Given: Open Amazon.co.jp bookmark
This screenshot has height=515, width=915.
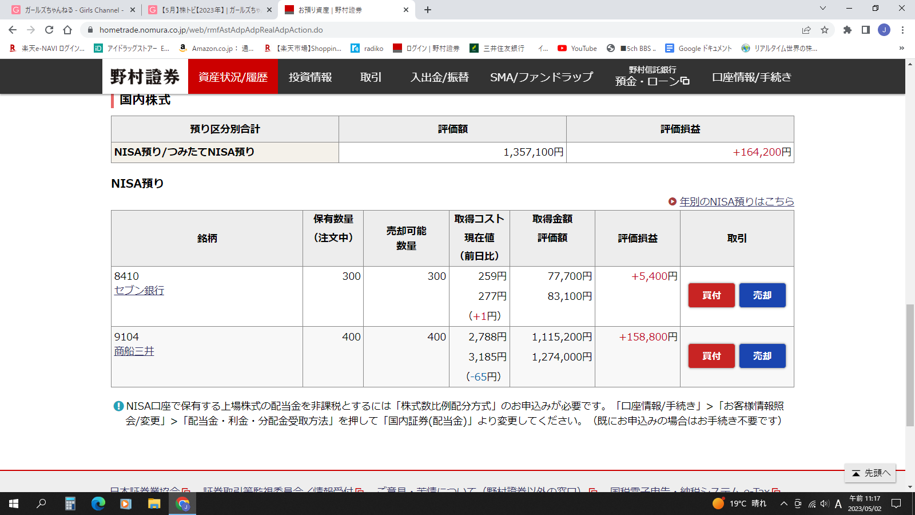Looking at the screenshot, I should coord(216,48).
